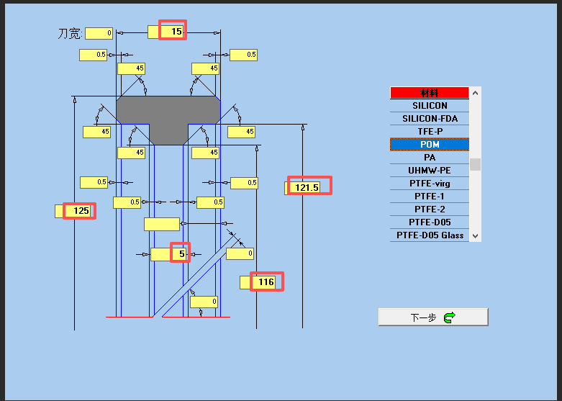Choose PTFE-virg from the material list
The image size is (562, 401).
pos(430,184)
